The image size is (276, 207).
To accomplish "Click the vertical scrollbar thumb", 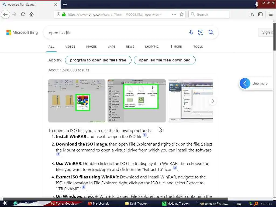I will [274, 36].
